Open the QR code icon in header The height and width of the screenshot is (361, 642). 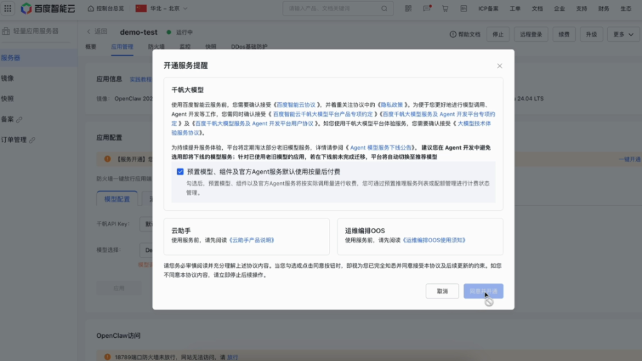408,9
